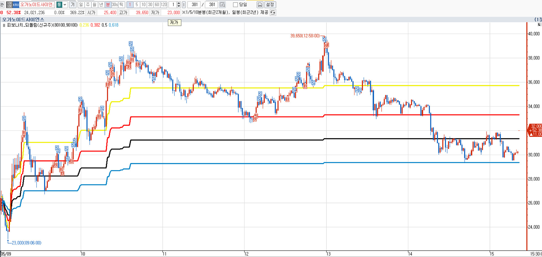Click the 36,000 price axis label

click(x=534, y=82)
